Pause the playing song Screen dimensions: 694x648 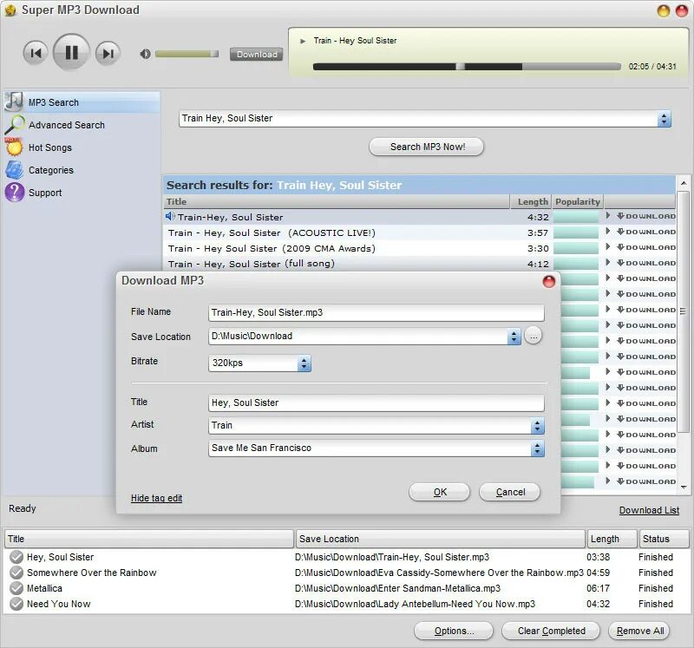[71, 53]
